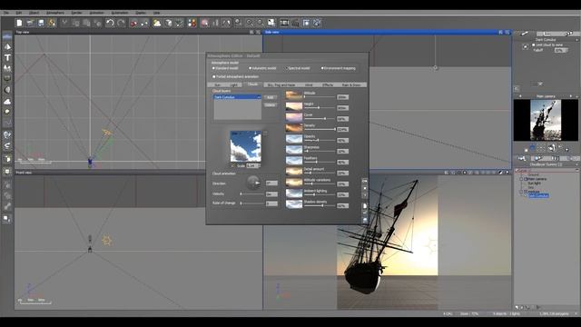The image size is (581, 327).
Task: Switch to the Sun tab
Action: click(218, 84)
